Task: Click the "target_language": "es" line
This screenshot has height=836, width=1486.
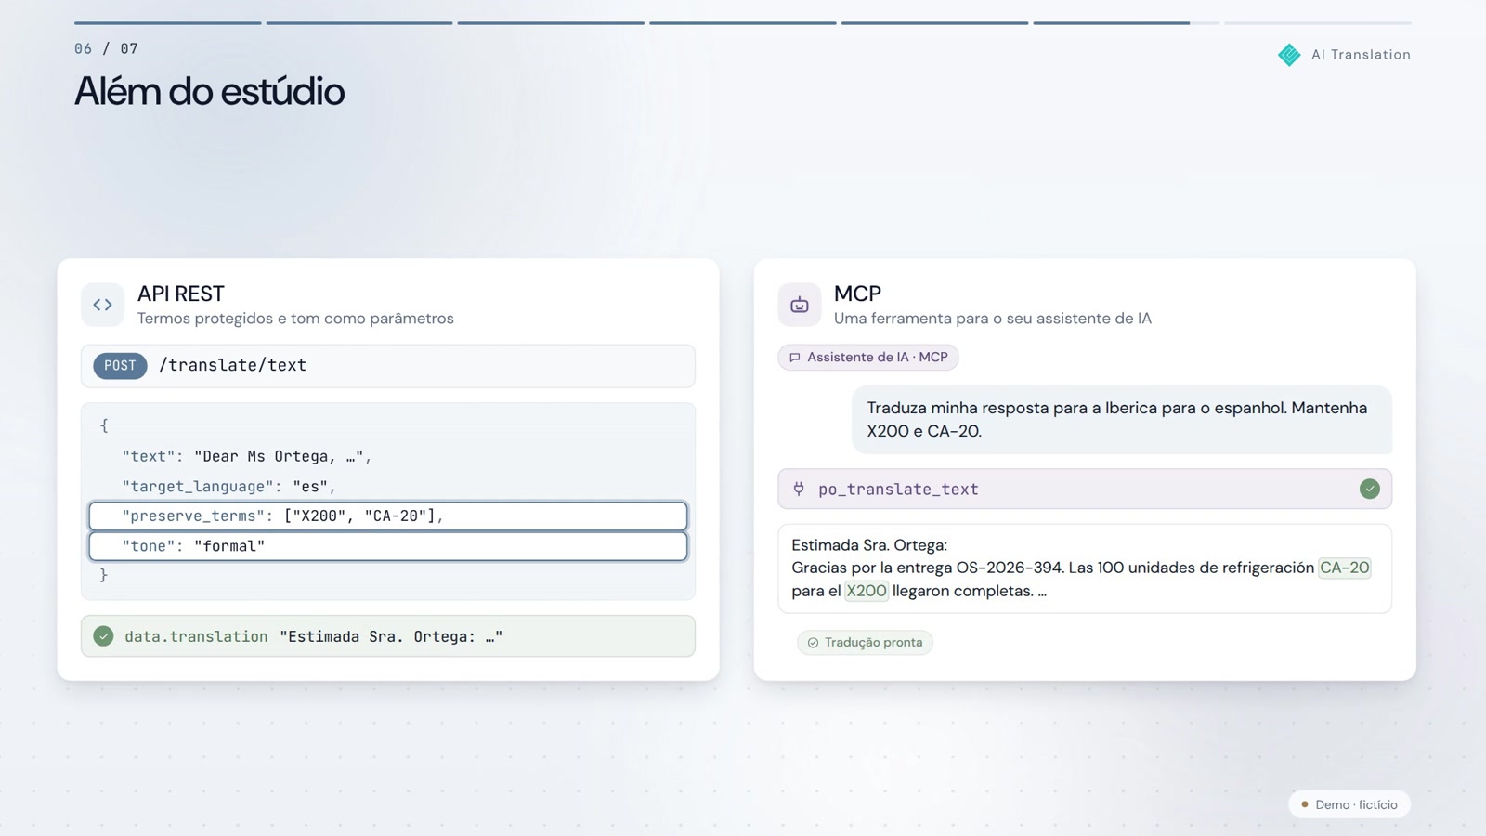Action: click(x=229, y=487)
